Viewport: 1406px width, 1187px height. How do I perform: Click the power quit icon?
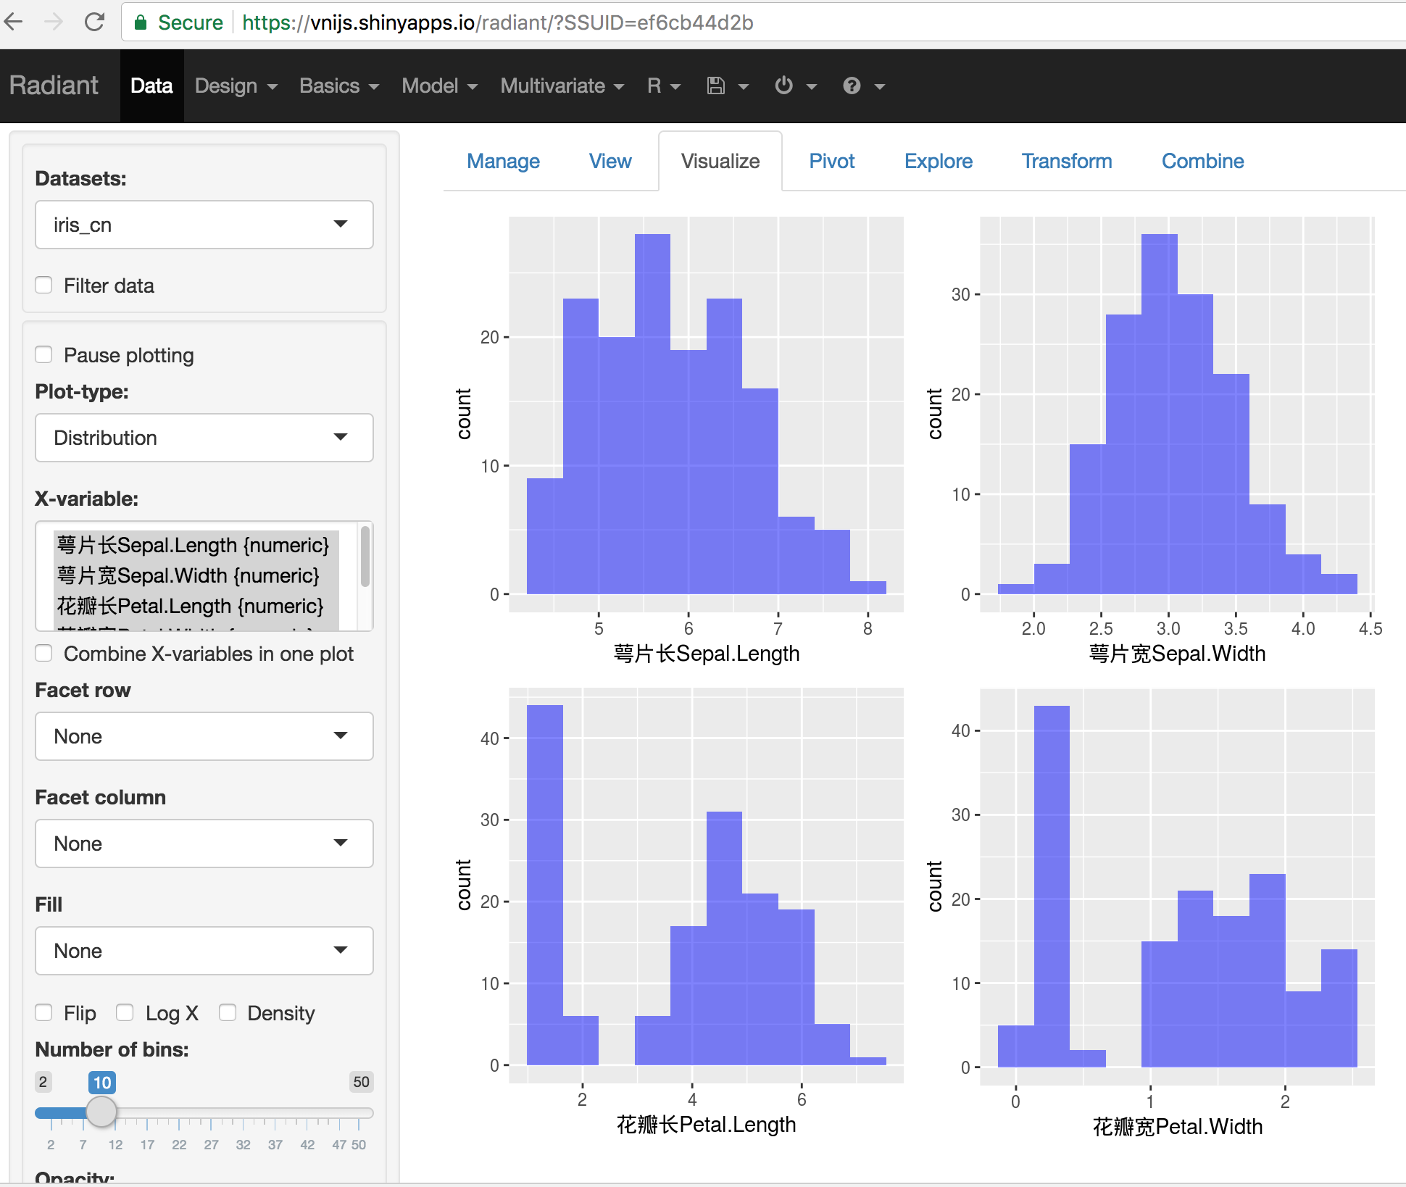pyautogui.click(x=783, y=86)
